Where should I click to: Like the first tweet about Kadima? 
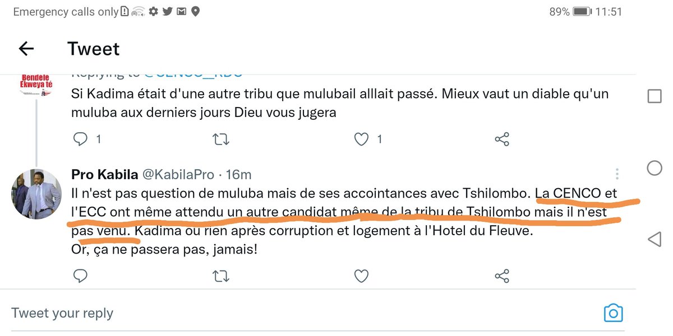click(362, 138)
